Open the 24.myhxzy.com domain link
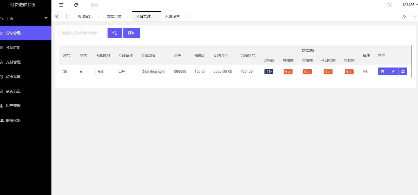This screenshot has width=418, height=195. (153, 72)
